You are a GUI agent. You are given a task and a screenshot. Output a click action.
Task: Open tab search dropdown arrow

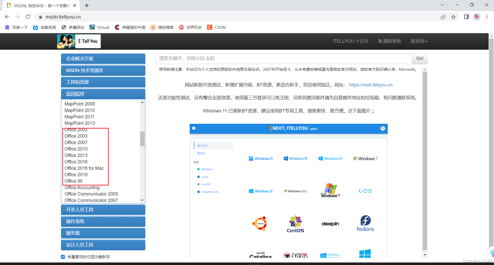click(x=442, y=5)
